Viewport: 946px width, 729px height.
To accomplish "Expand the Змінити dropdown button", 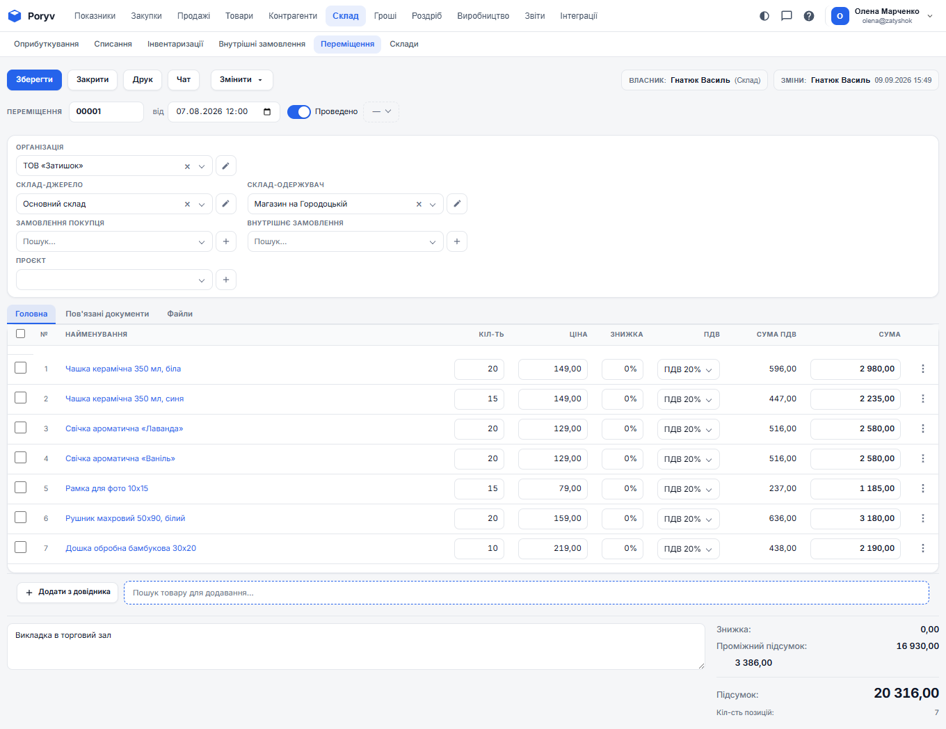I will (x=241, y=80).
